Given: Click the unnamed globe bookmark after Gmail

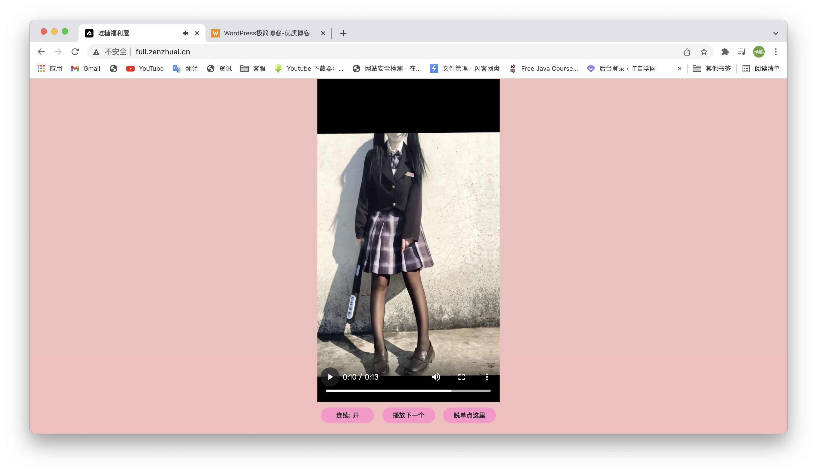Looking at the screenshot, I should (114, 69).
